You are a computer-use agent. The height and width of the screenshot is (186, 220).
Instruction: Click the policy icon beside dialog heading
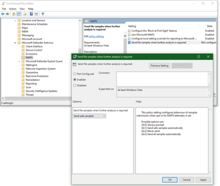coord(74,64)
